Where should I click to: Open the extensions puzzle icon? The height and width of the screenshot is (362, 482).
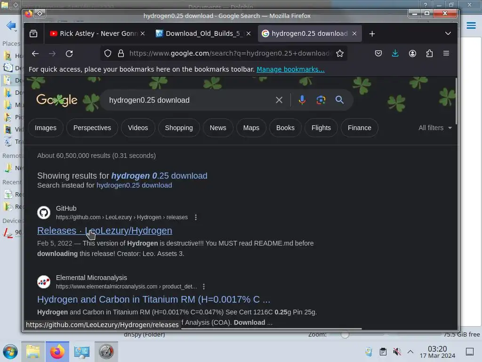(x=429, y=54)
